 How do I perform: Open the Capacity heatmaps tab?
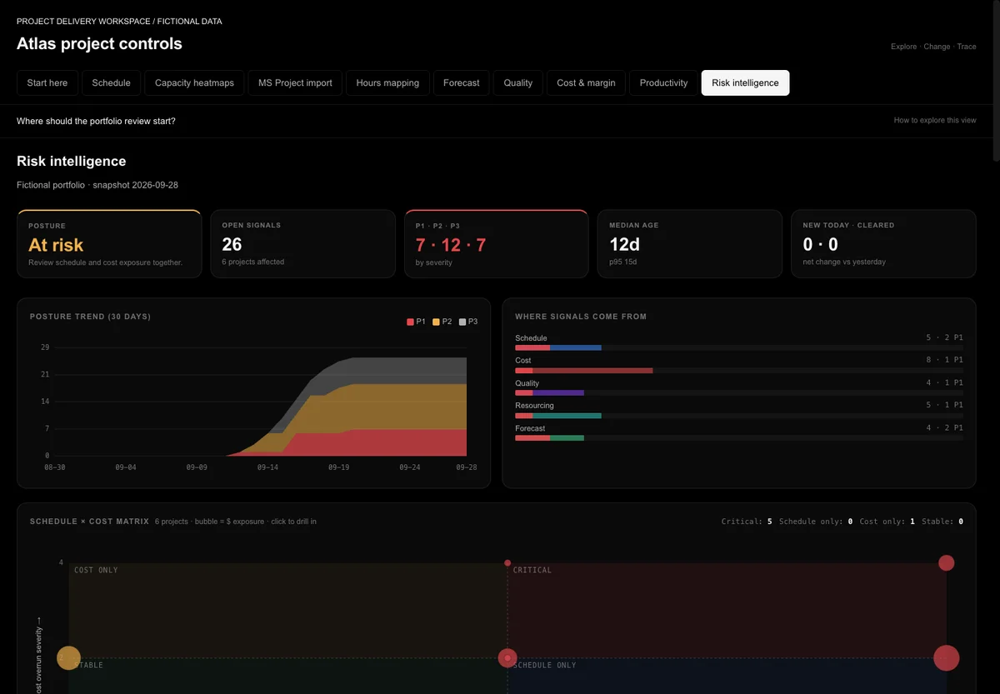[x=194, y=83]
